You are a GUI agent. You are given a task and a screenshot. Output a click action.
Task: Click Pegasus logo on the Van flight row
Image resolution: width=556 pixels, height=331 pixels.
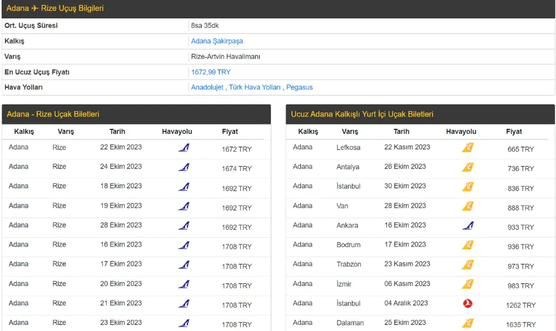(x=467, y=206)
